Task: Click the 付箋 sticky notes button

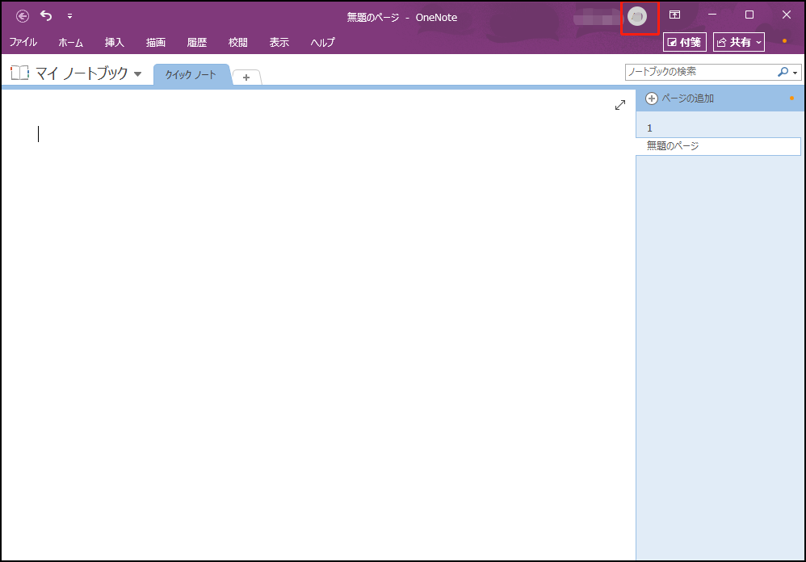Action: pos(685,42)
